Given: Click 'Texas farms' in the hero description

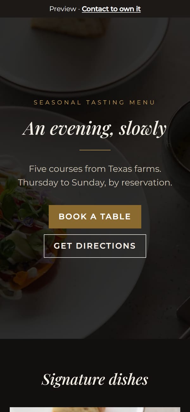Looking at the screenshot, I should 135,169.
